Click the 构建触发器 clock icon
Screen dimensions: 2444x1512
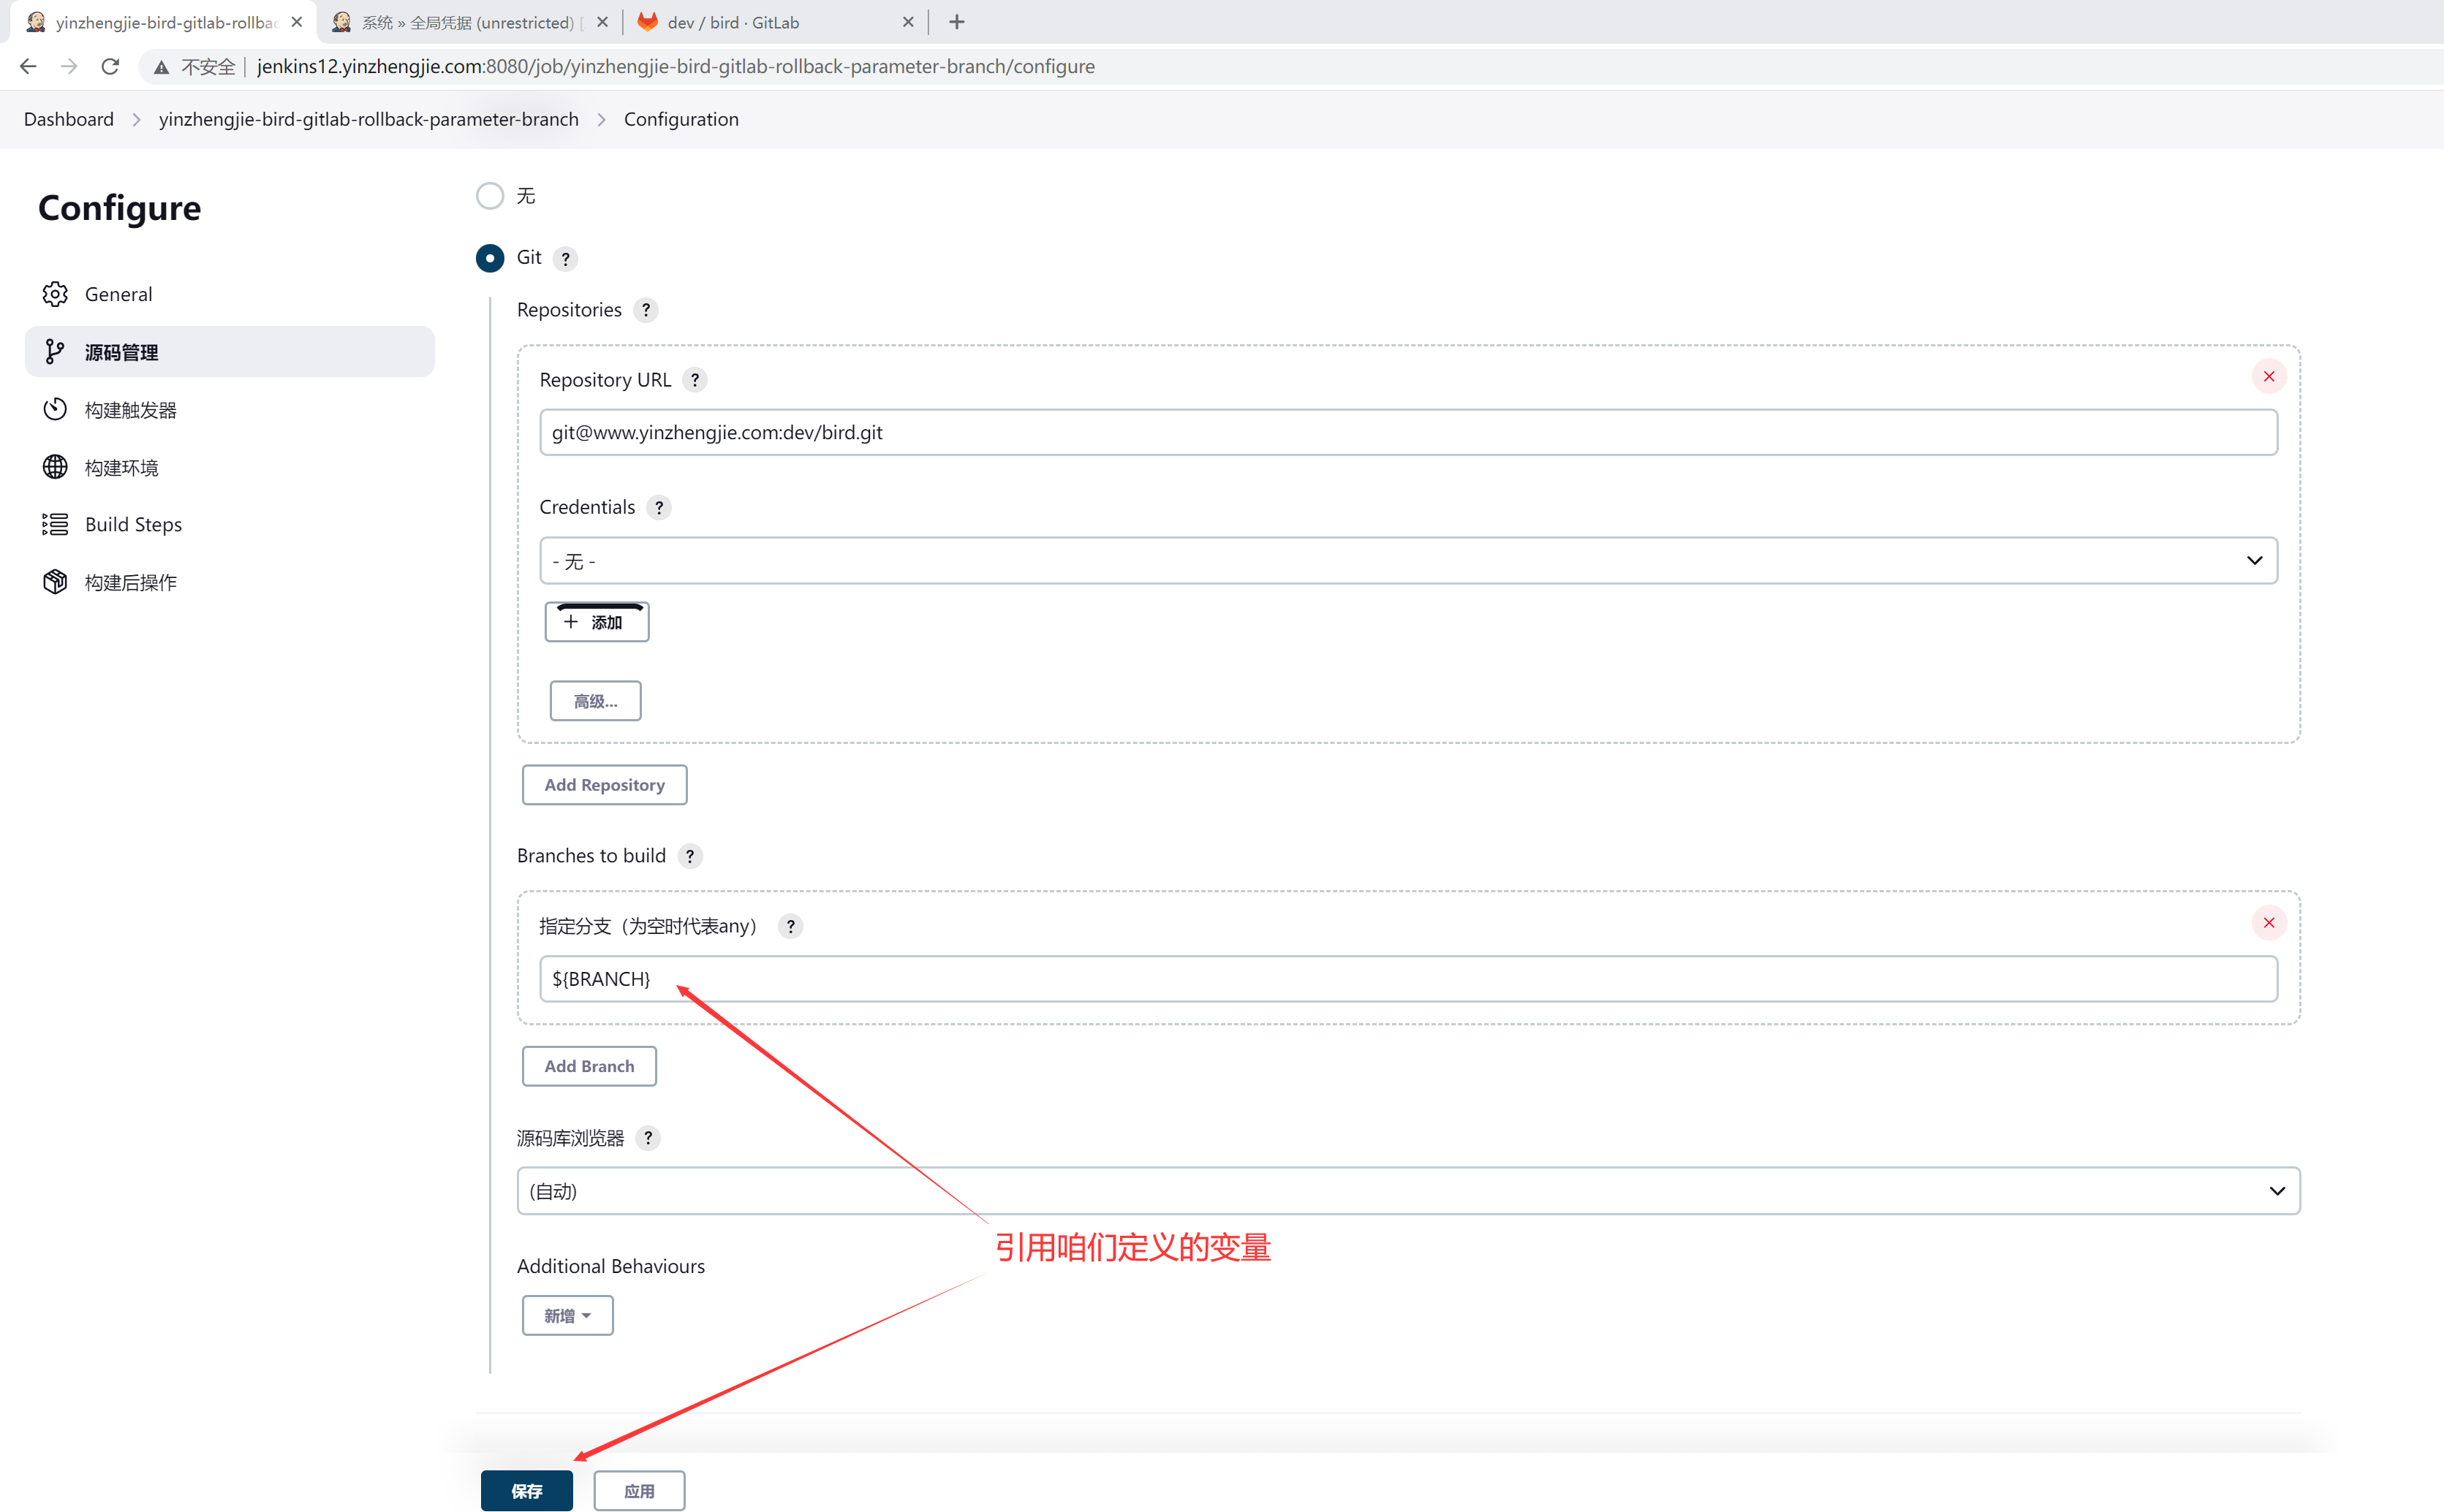coord(55,410)
